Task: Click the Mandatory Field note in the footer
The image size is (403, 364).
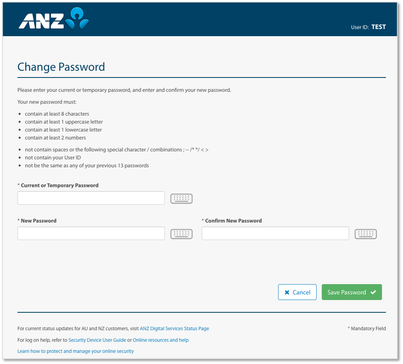Action: point(366,328)
